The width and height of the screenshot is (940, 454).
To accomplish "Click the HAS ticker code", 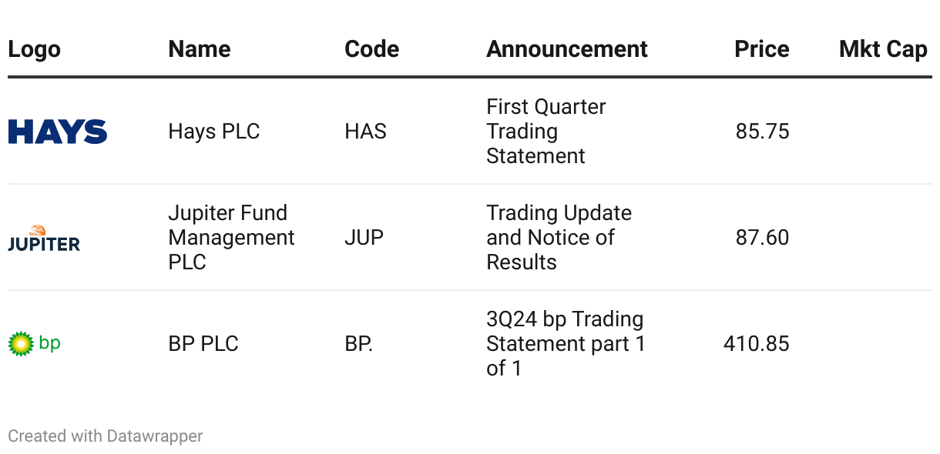I will pyautogui.click(x=366, y=132).
